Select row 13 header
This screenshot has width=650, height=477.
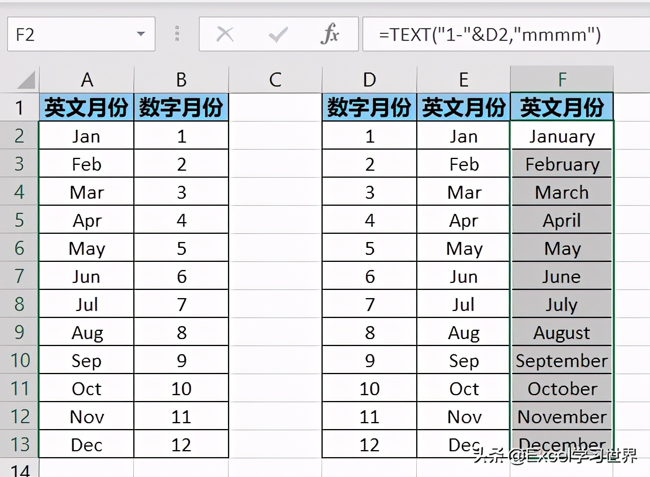19,444
